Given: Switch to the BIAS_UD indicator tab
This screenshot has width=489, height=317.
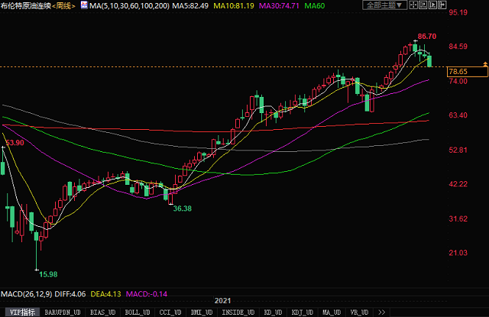Looking at the screenshot, I should tap(102, 312).
